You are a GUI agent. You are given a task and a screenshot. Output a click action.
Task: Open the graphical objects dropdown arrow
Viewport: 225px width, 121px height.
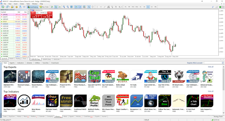point(122,7)
